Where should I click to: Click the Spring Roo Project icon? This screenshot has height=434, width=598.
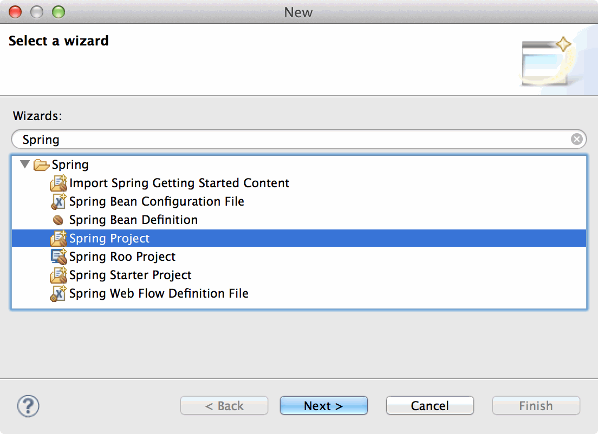tap(58, 257)
